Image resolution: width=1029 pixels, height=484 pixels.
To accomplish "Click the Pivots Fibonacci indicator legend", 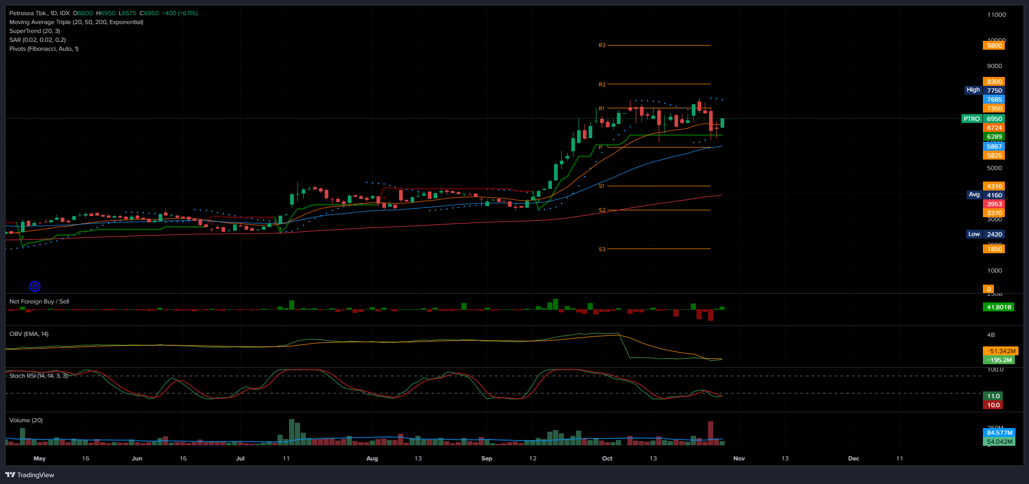I will (x=43, y=49).
